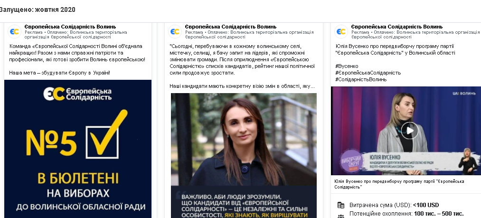Open middle ad's Європейська Солідарність Волинь page name
The image size is (481, 218).
(231, 27)
